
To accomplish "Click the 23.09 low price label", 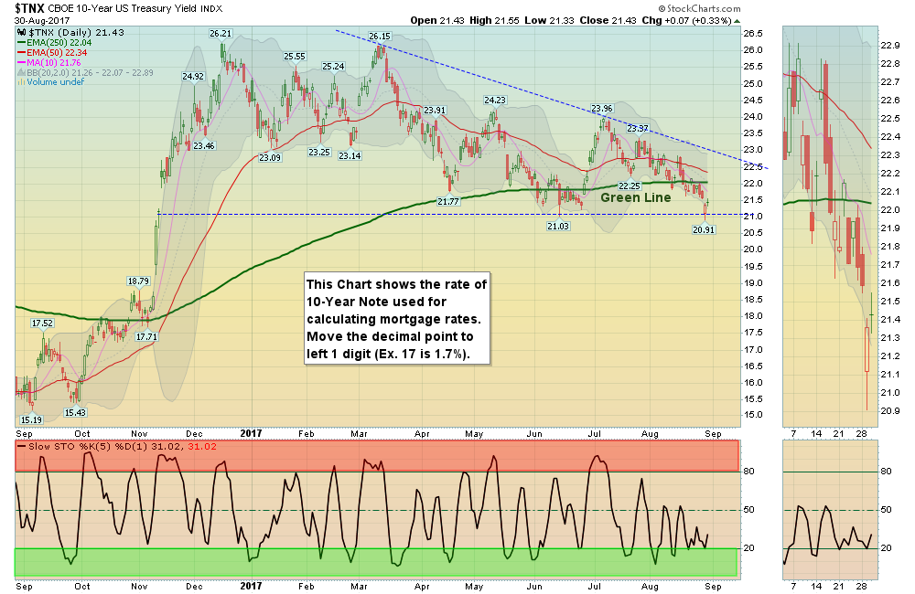I will pos(270,157).
